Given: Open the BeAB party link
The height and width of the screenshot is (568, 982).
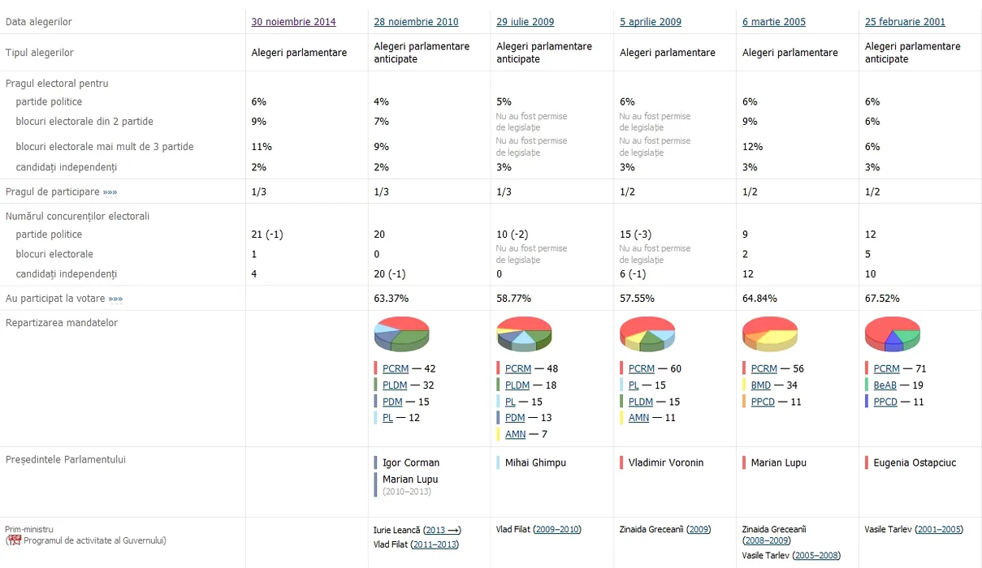Looking at the screenshot, I should pos(885,385).
